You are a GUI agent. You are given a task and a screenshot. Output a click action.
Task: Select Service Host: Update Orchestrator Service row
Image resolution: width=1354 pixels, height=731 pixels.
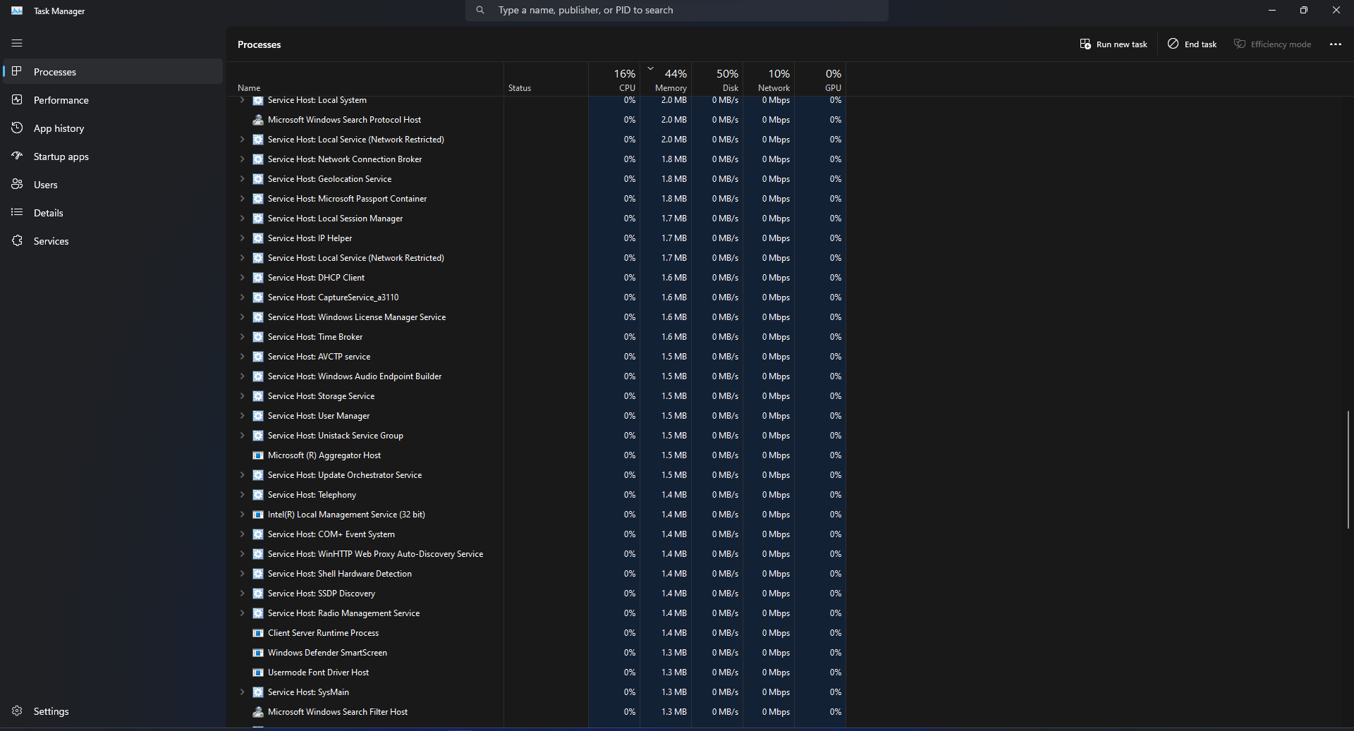(536, 475)
